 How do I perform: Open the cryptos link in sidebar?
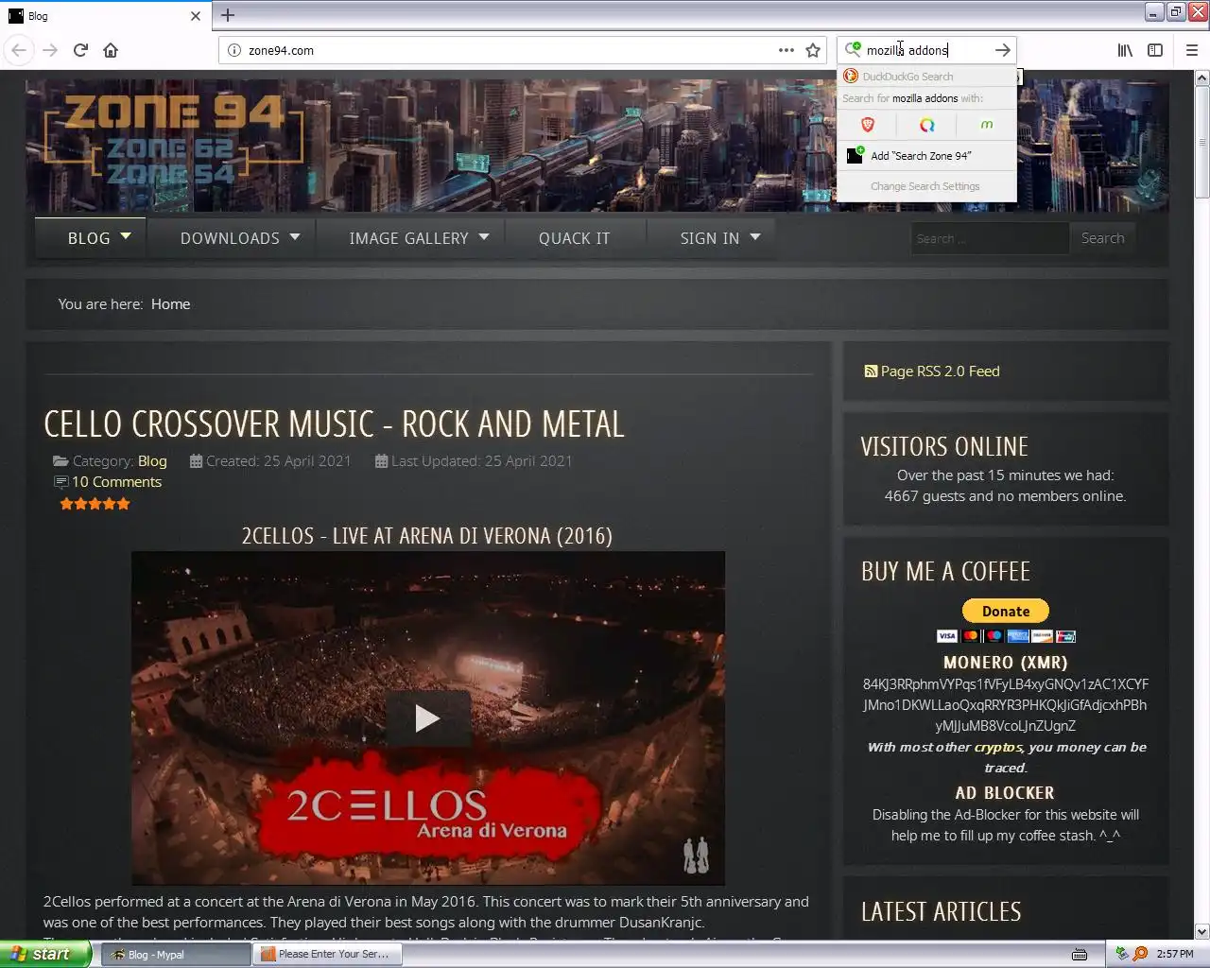[998, 747]
